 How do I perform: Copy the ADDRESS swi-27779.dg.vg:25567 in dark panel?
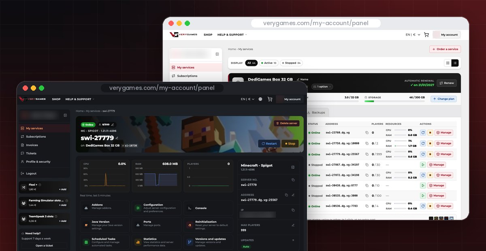pyautogui.click(x=286, y=195)
